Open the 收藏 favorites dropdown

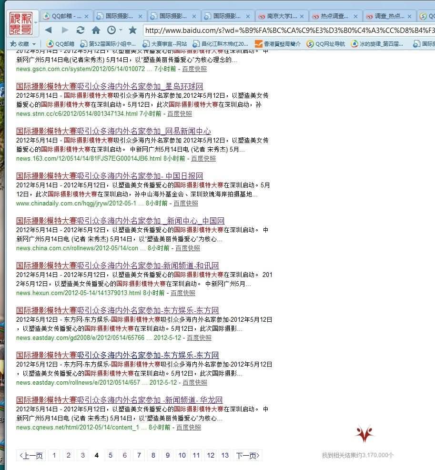pos(23,44)
